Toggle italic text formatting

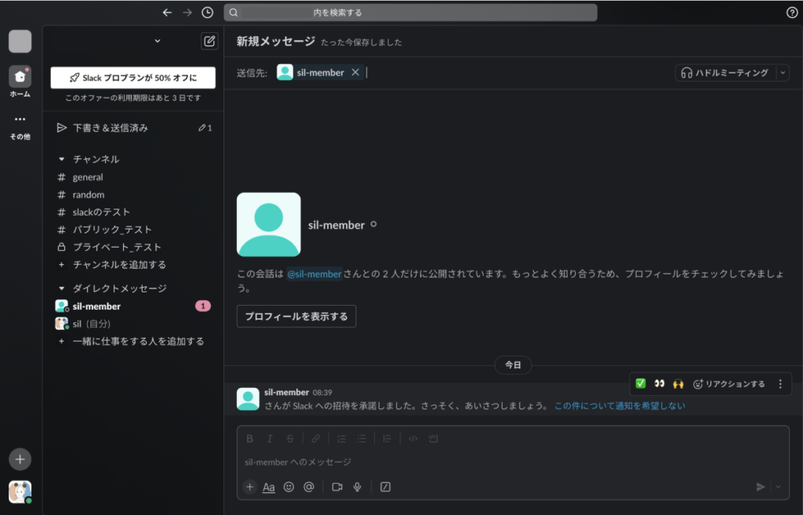270,439
